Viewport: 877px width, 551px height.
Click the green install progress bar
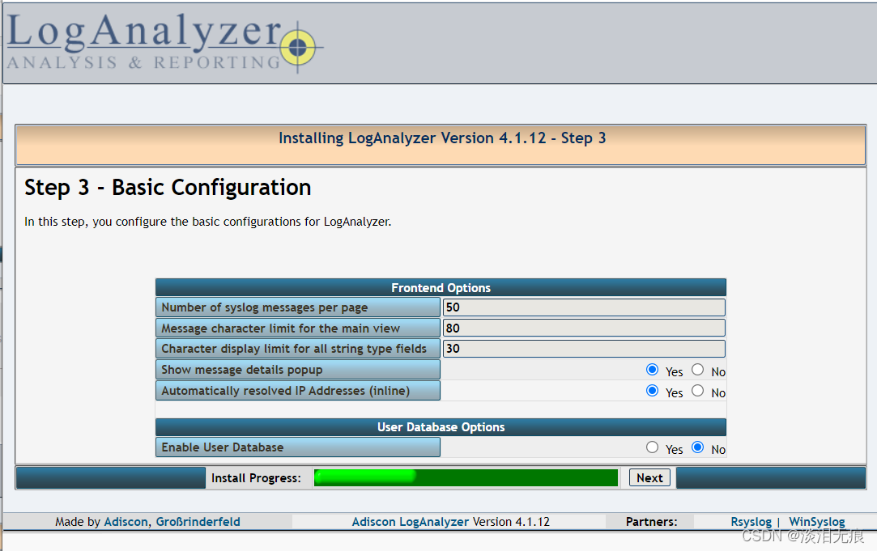466,478
